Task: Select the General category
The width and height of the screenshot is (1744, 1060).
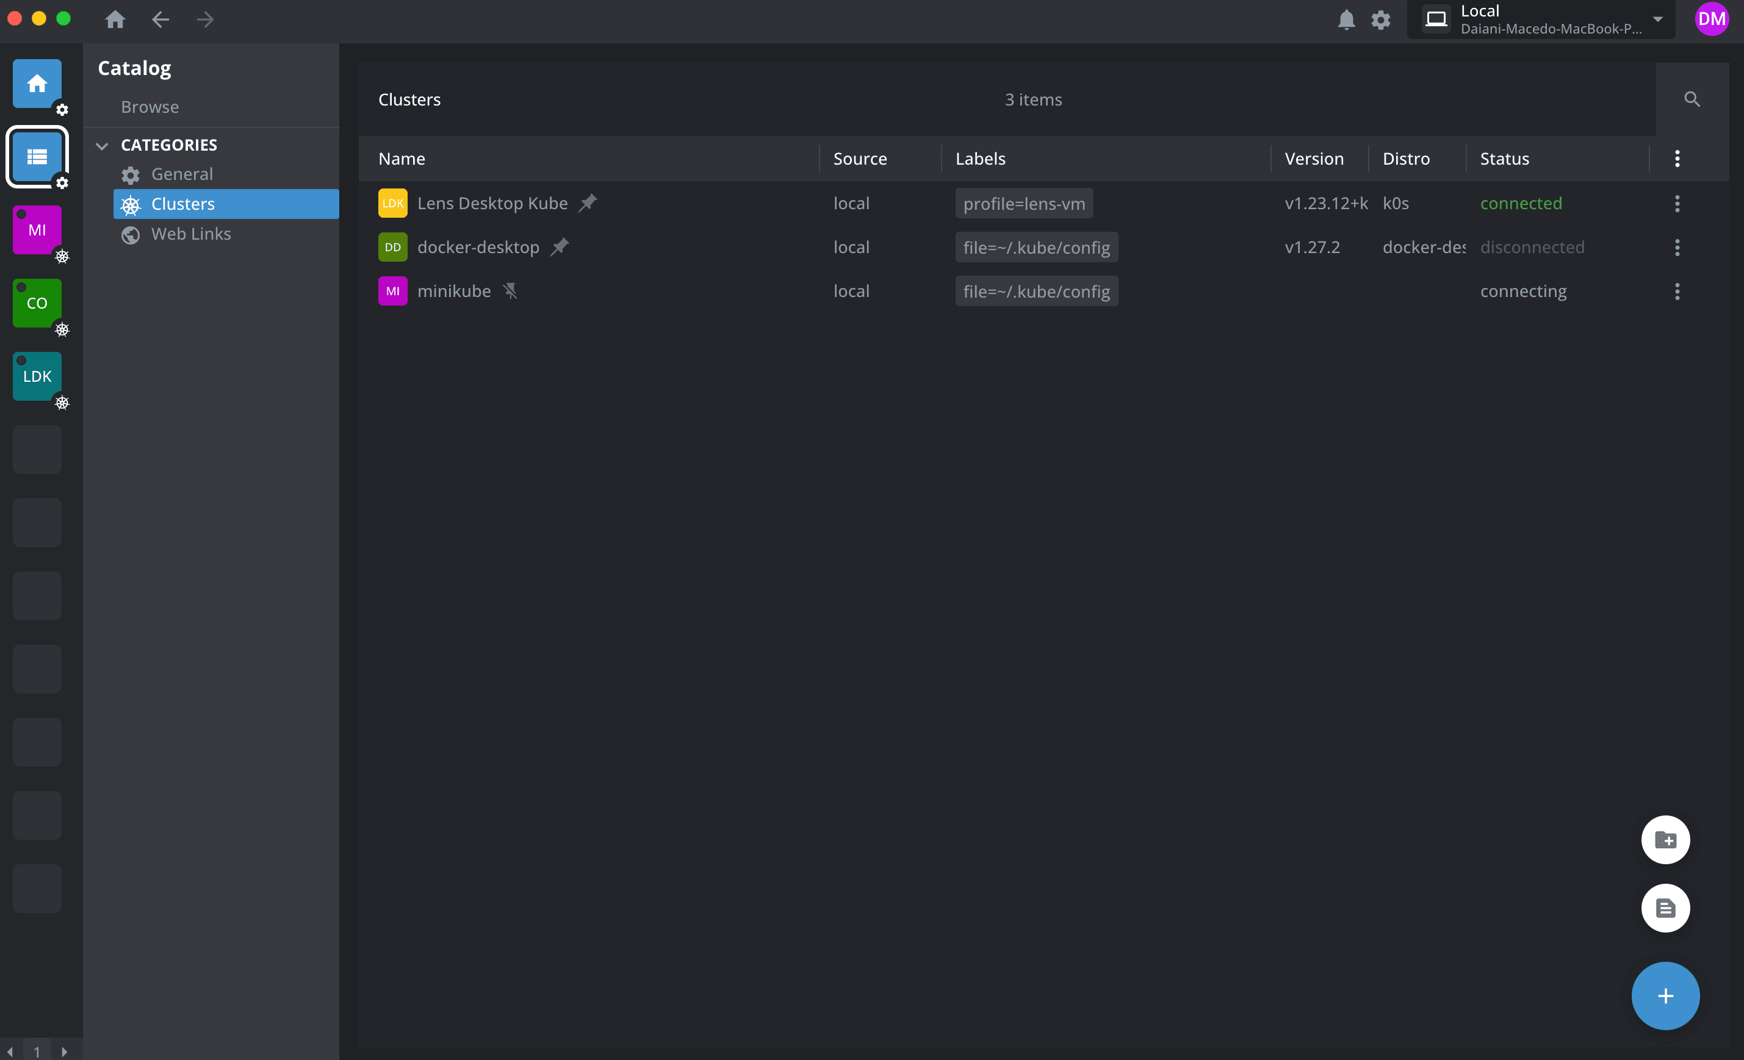Action: pos(181,174)
